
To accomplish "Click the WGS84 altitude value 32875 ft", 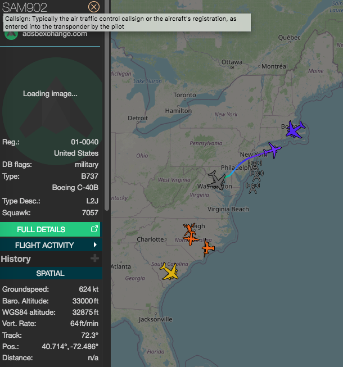I will pyautogui.click(x=85, y=312).
